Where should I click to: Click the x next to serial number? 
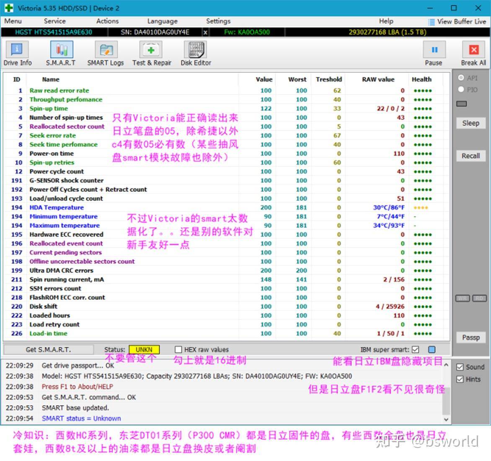coord(205,32)
